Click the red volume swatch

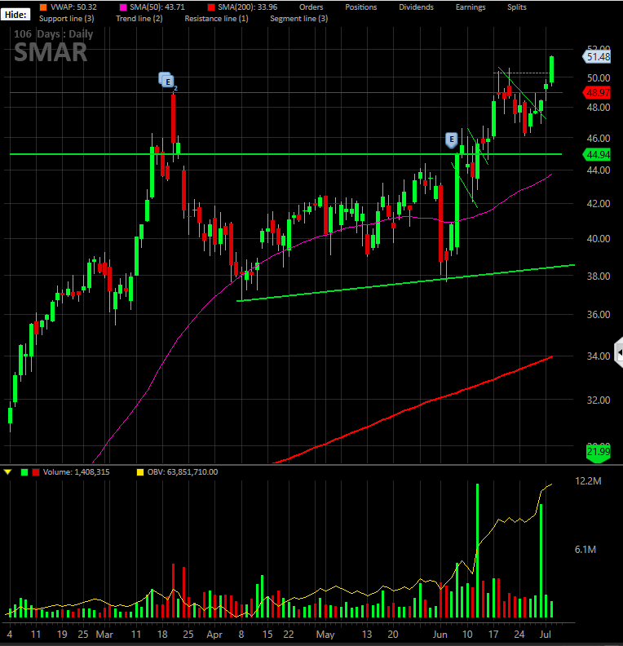click(x=36, y=472)
